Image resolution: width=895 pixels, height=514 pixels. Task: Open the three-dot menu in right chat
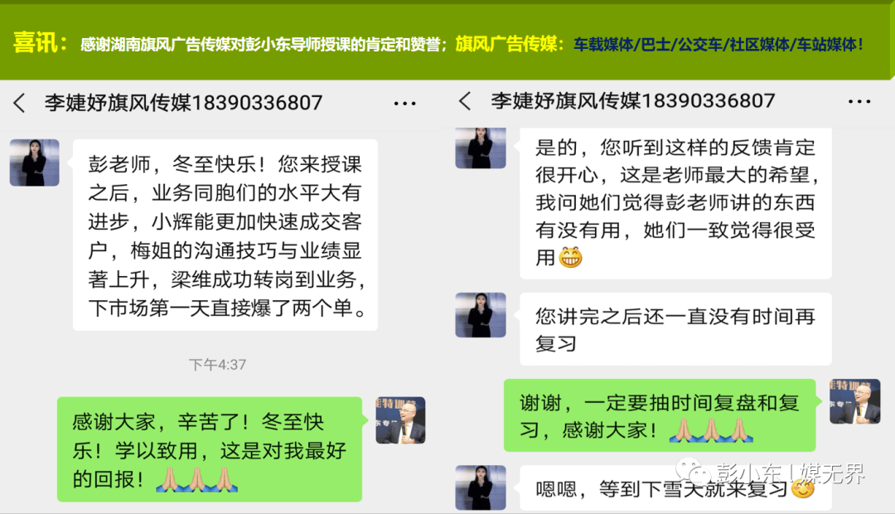pos(859,102)
